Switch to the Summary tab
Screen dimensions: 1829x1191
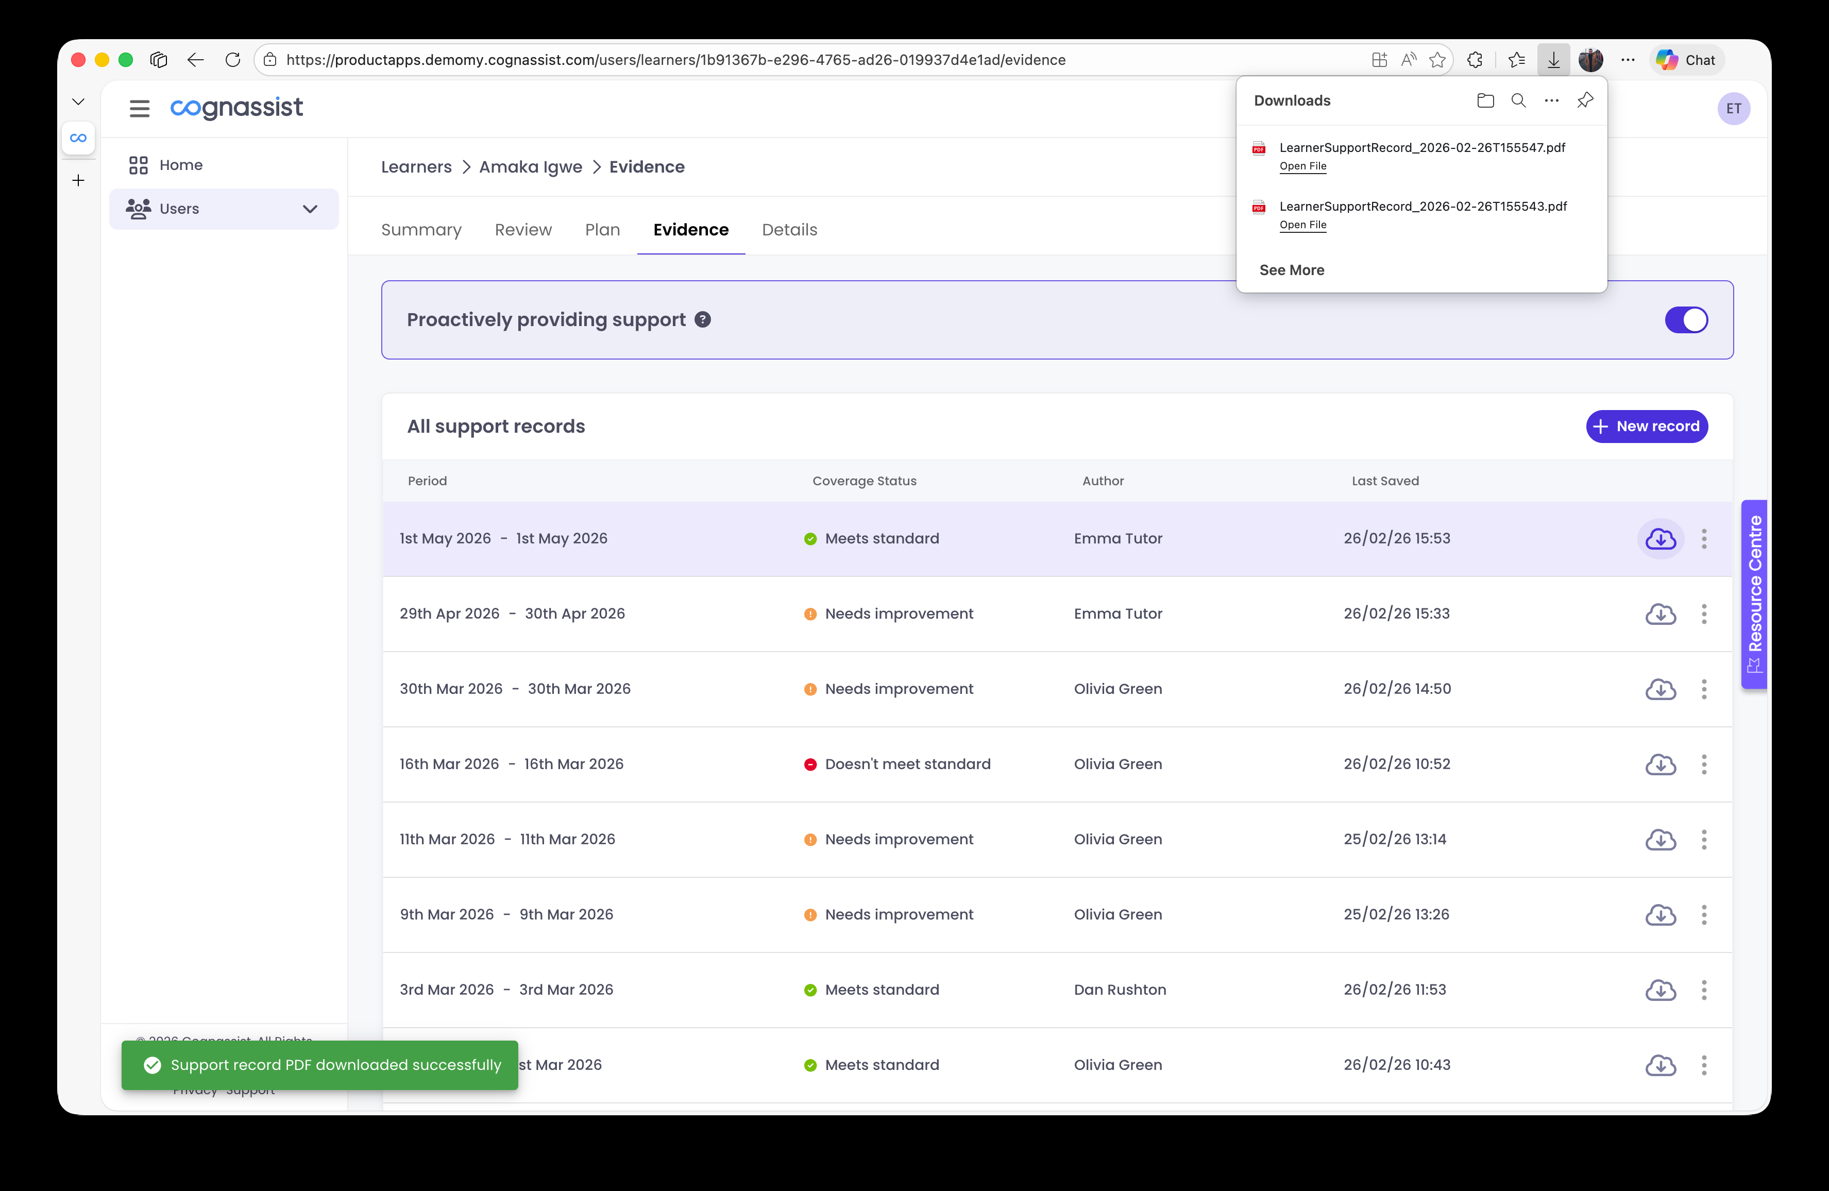(421, 230)
